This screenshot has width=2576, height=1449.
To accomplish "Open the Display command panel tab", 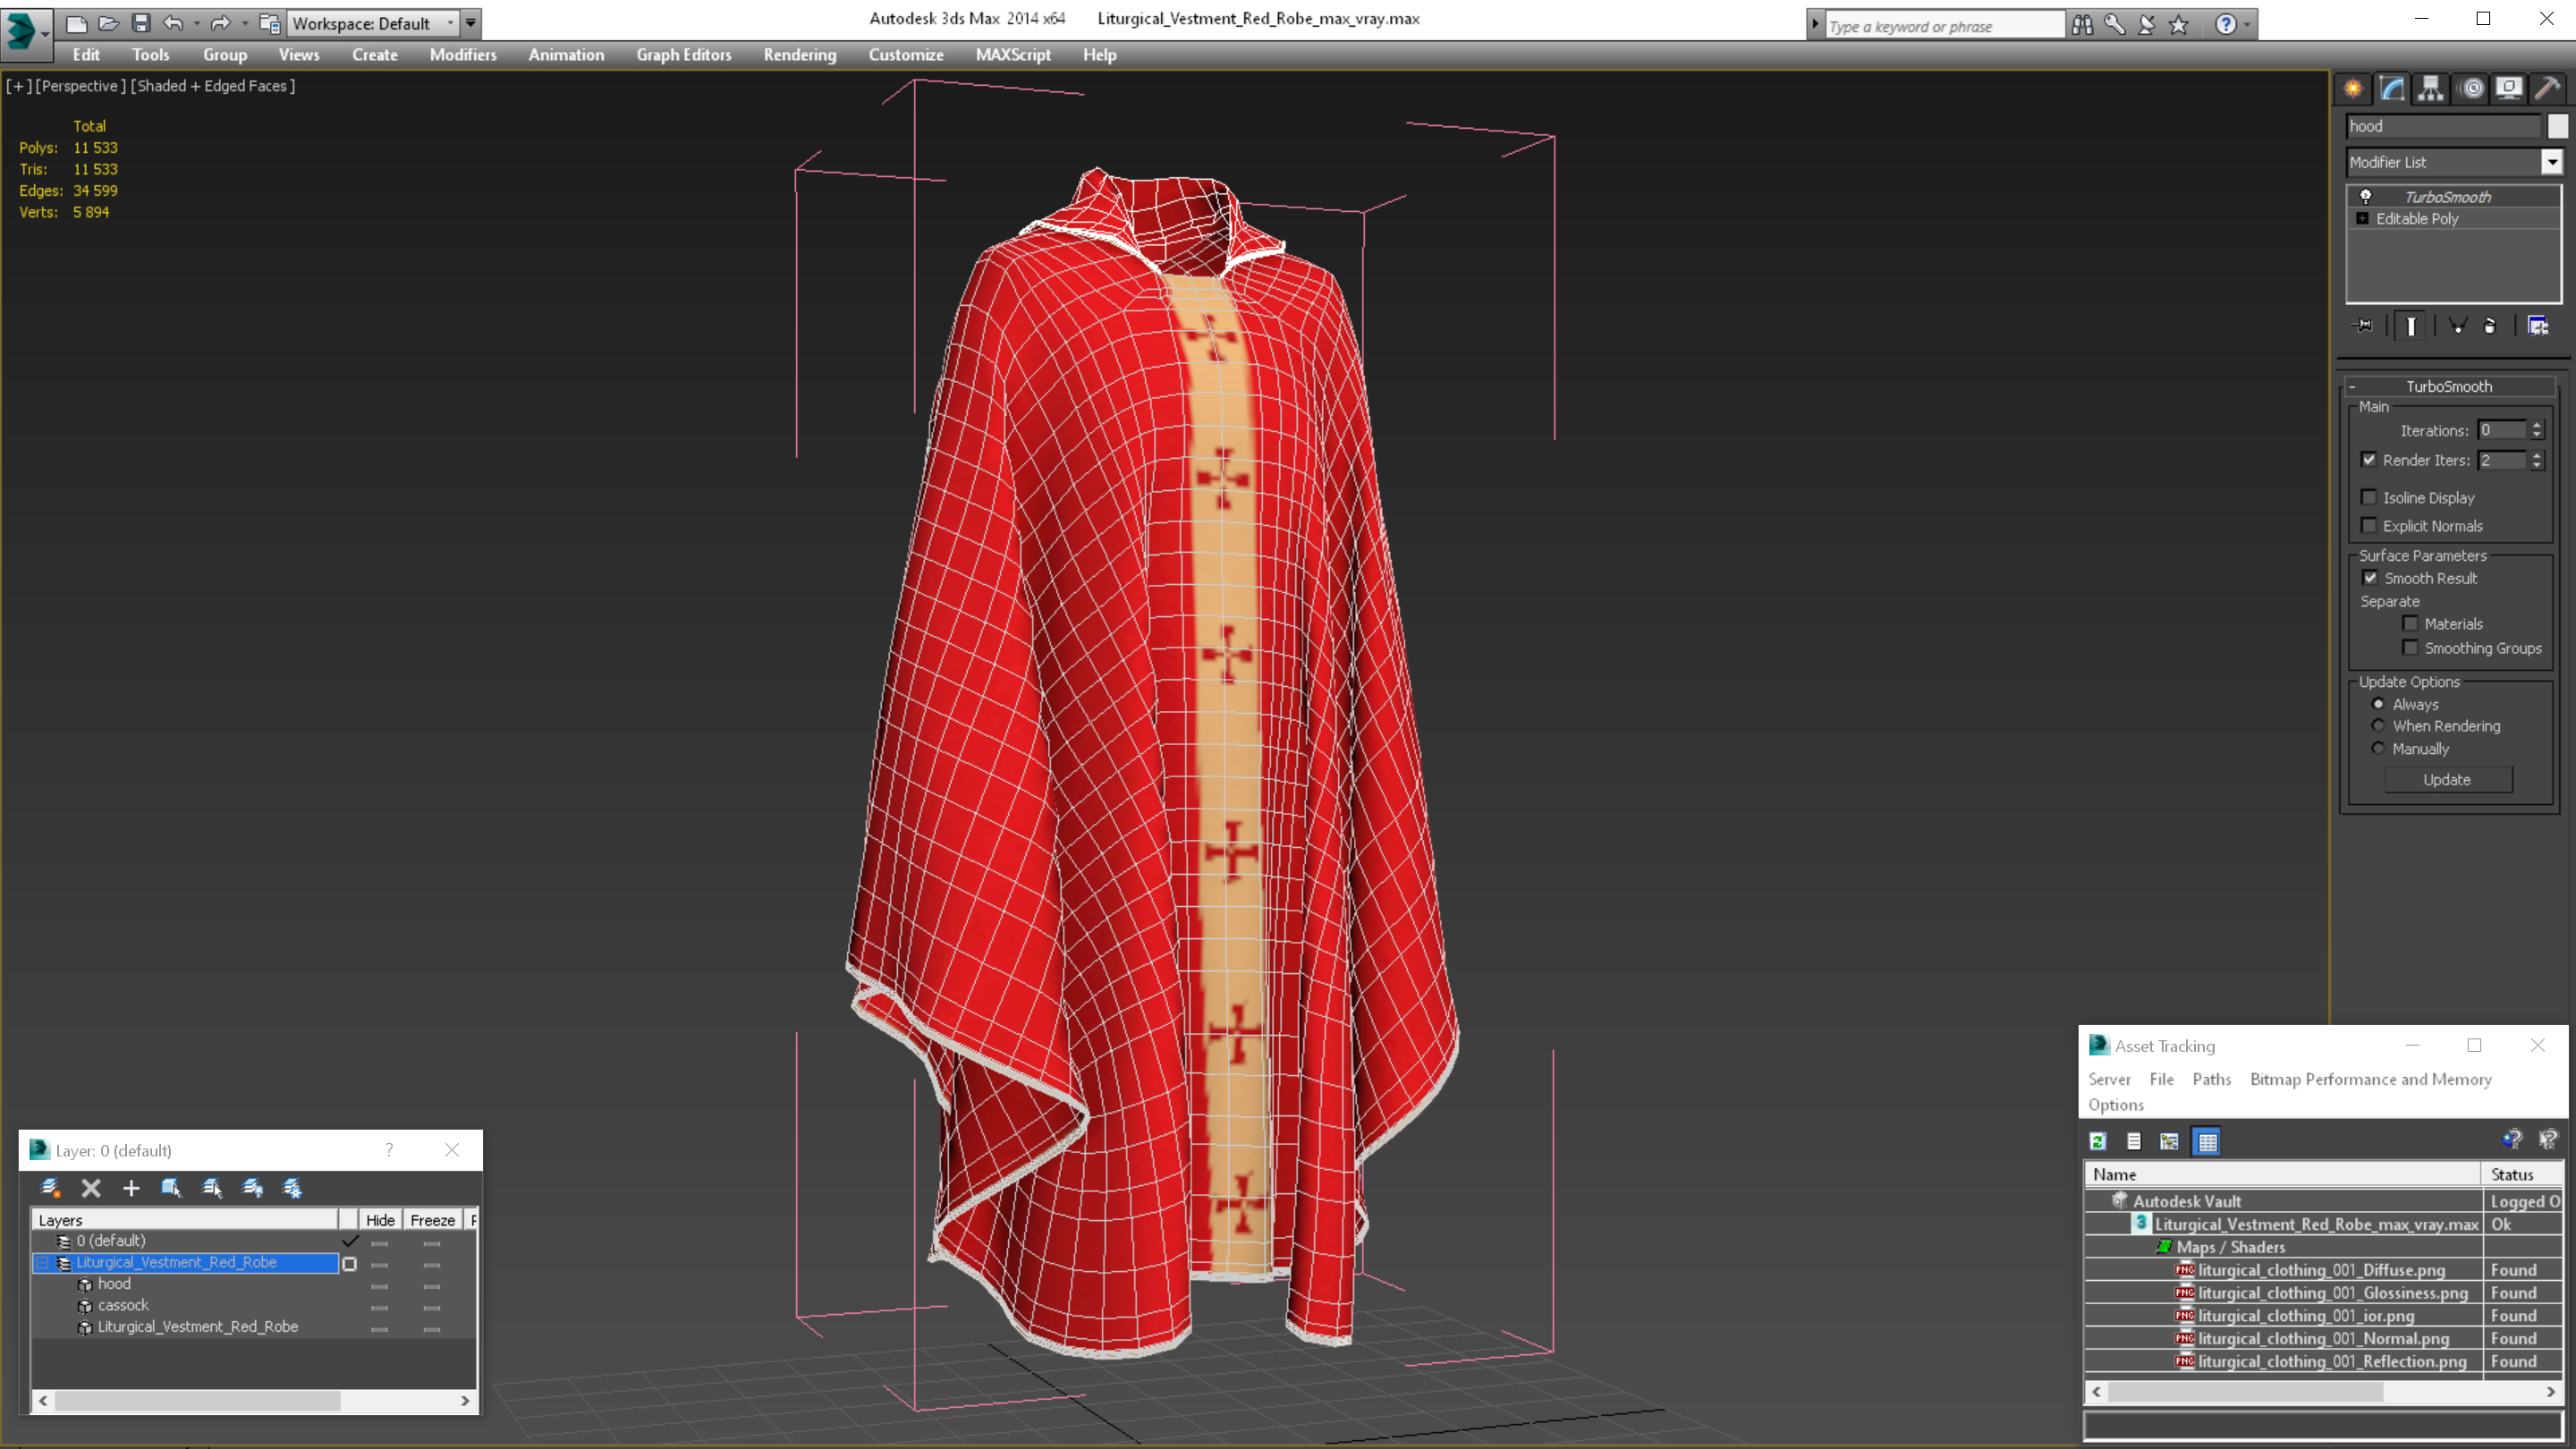I will [2509, 88].
